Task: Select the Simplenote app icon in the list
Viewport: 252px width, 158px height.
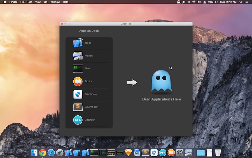Action: click(78, 94)
